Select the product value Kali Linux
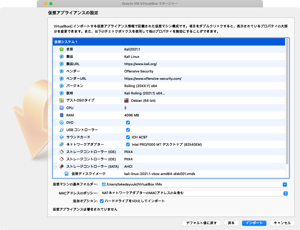Screen dimensions: 300x230 coord(132,57)
